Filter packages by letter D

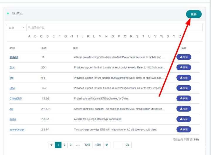point(47,36)
